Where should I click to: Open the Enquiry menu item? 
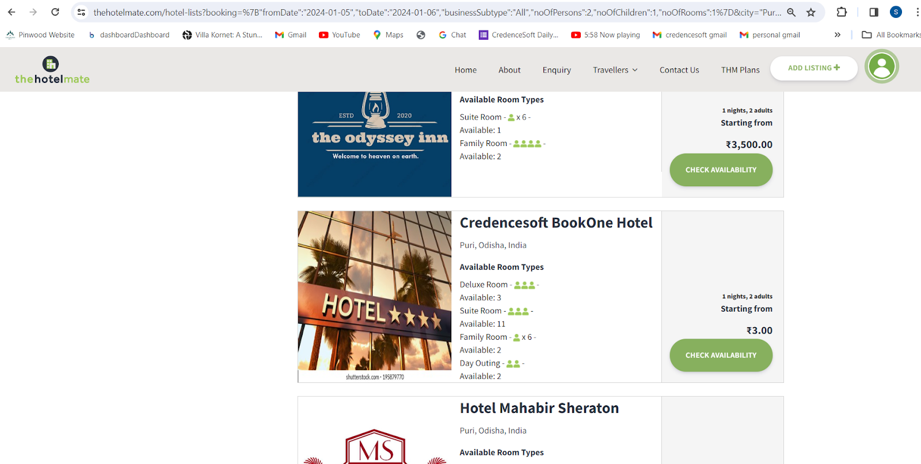[x=557, y=70]
